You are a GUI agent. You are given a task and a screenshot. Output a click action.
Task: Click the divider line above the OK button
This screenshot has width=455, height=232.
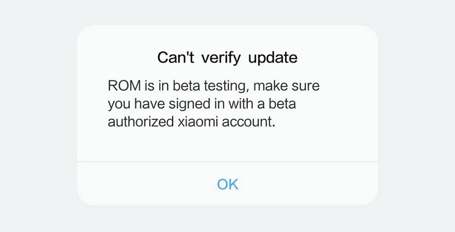pos(227,161)
